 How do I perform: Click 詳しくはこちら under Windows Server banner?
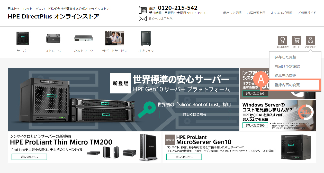pyautogui.click(x=255, y=125)
